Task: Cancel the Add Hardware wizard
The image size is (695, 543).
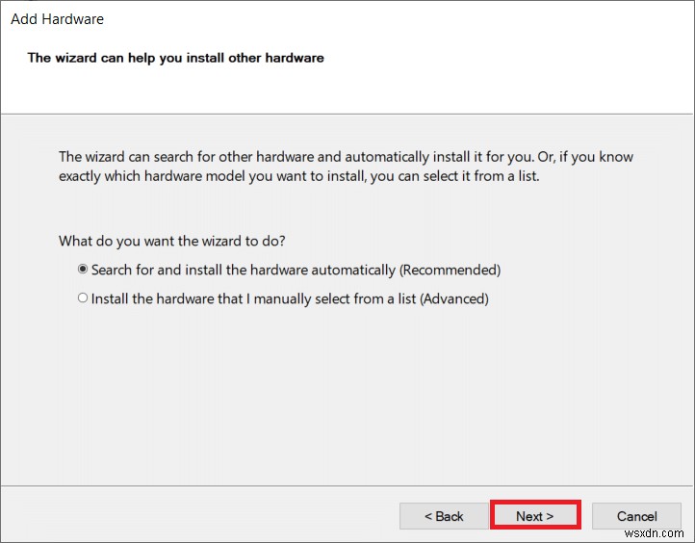Action: pyautogui.click(x=636, y=516)
